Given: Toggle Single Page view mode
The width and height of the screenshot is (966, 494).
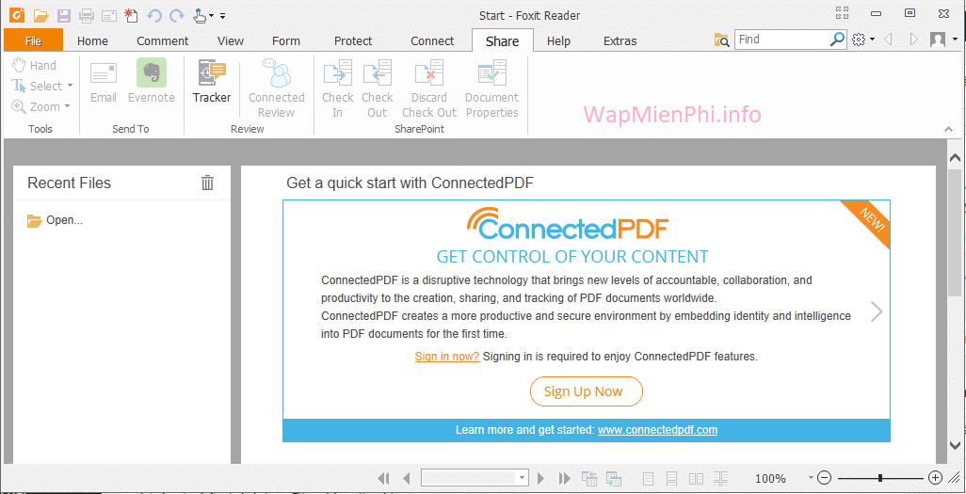Looking at the screenshot, I should 648,478.
